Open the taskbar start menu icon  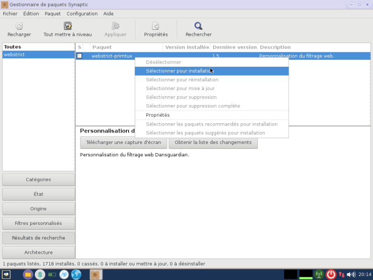6,274
